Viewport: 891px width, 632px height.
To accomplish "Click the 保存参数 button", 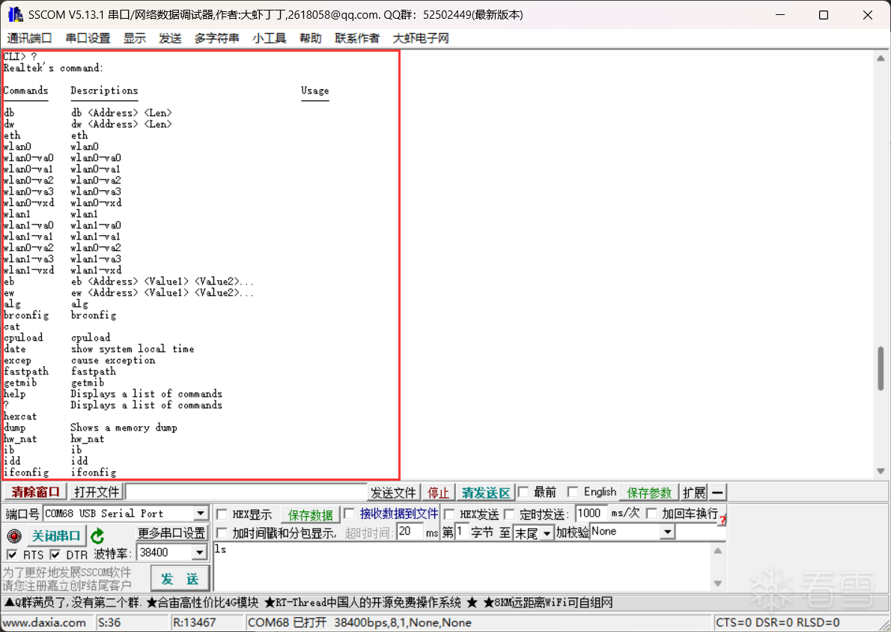I will click(649, 492).
